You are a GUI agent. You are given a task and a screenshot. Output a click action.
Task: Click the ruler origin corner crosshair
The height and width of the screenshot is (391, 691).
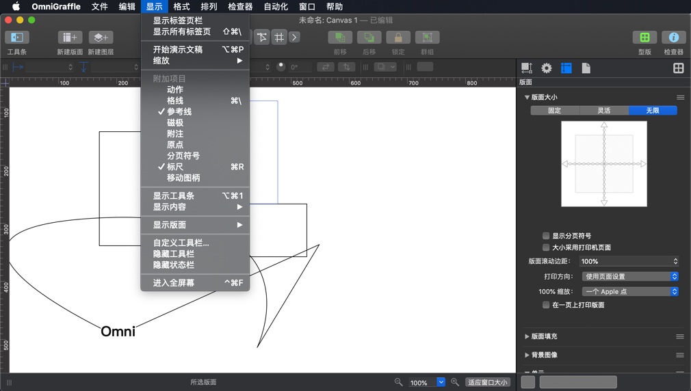point(4,83)
